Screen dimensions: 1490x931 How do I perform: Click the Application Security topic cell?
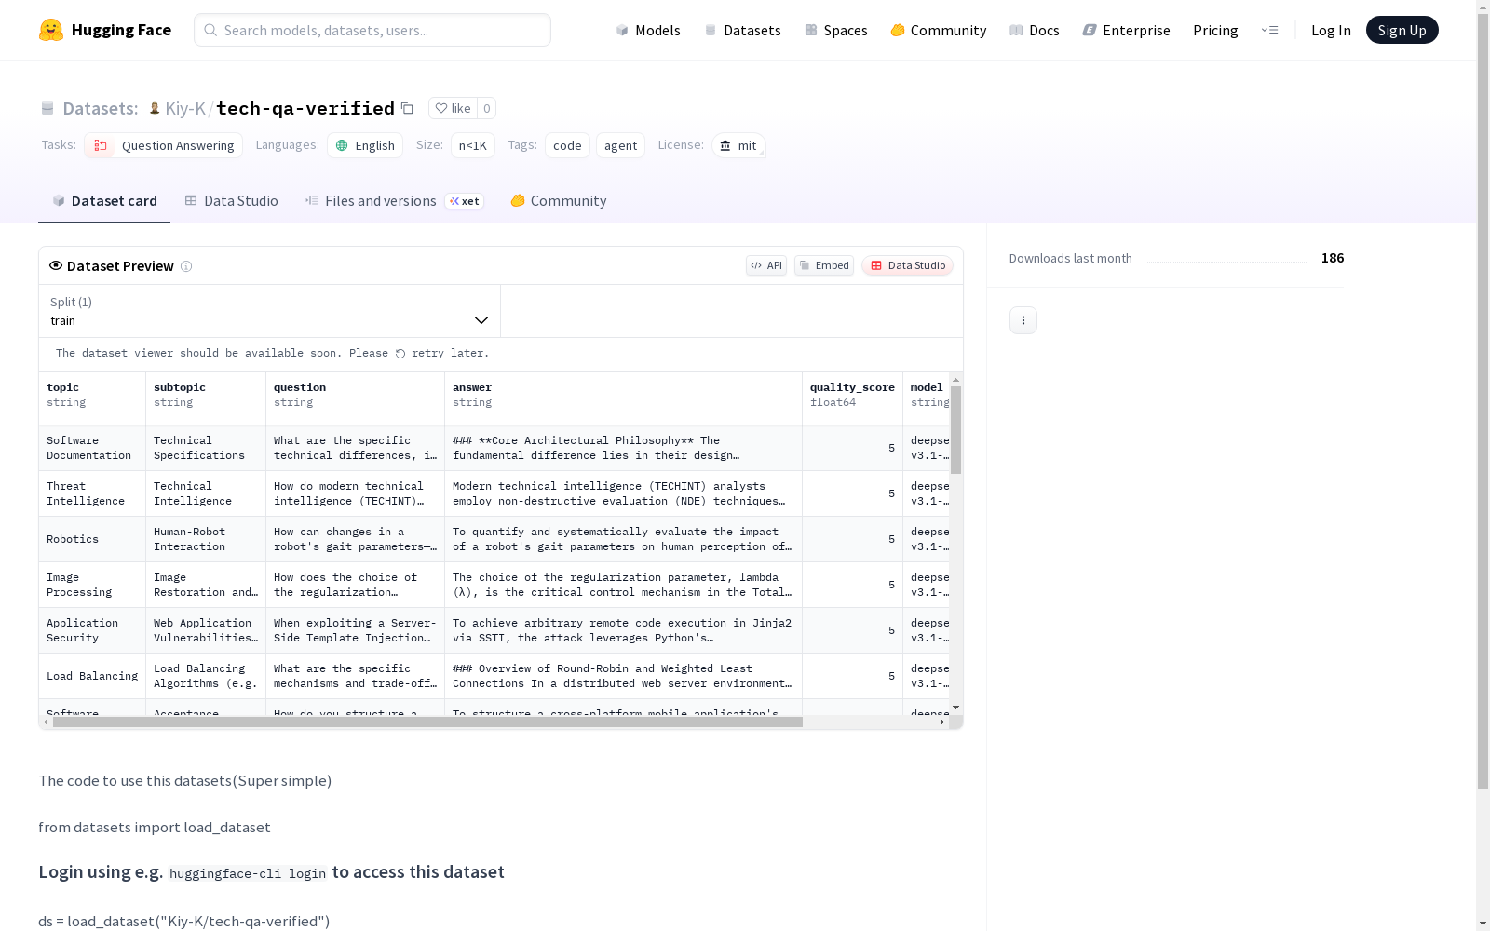pyautogui.click(x=92, y=630)
